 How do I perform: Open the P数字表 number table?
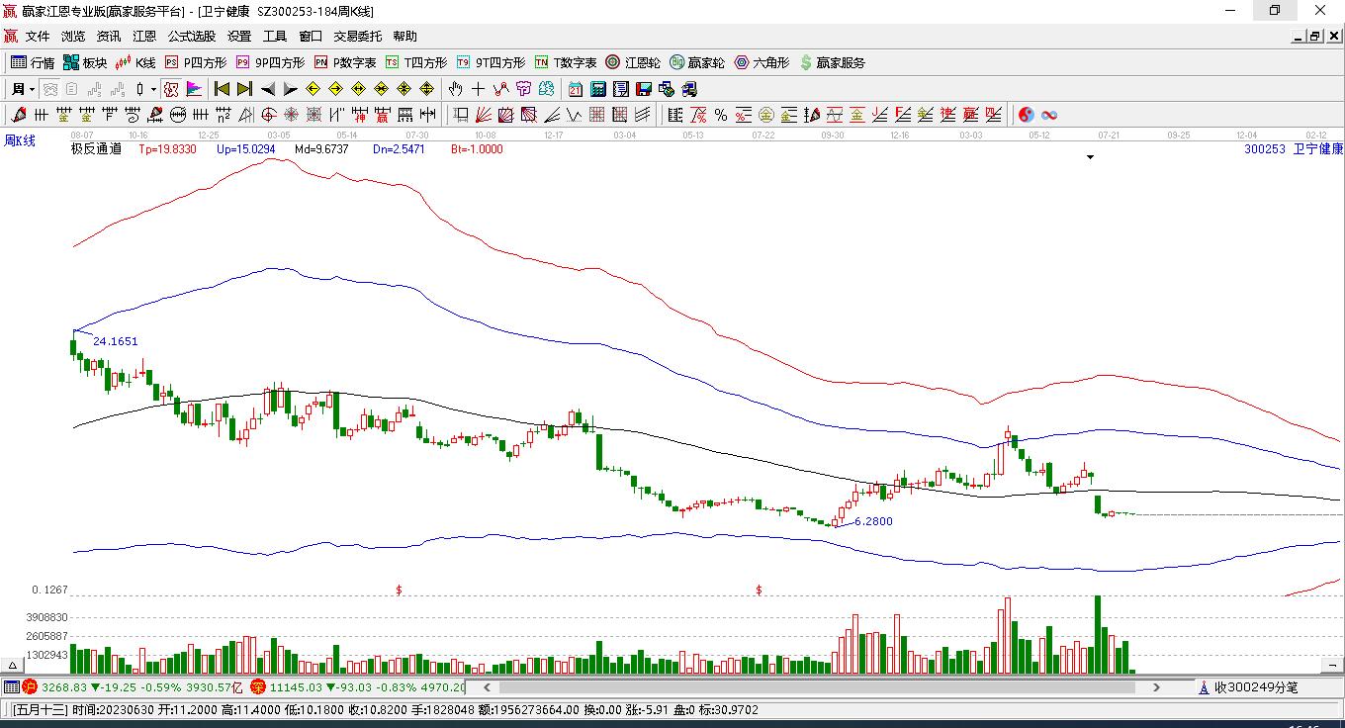point(345,62)
